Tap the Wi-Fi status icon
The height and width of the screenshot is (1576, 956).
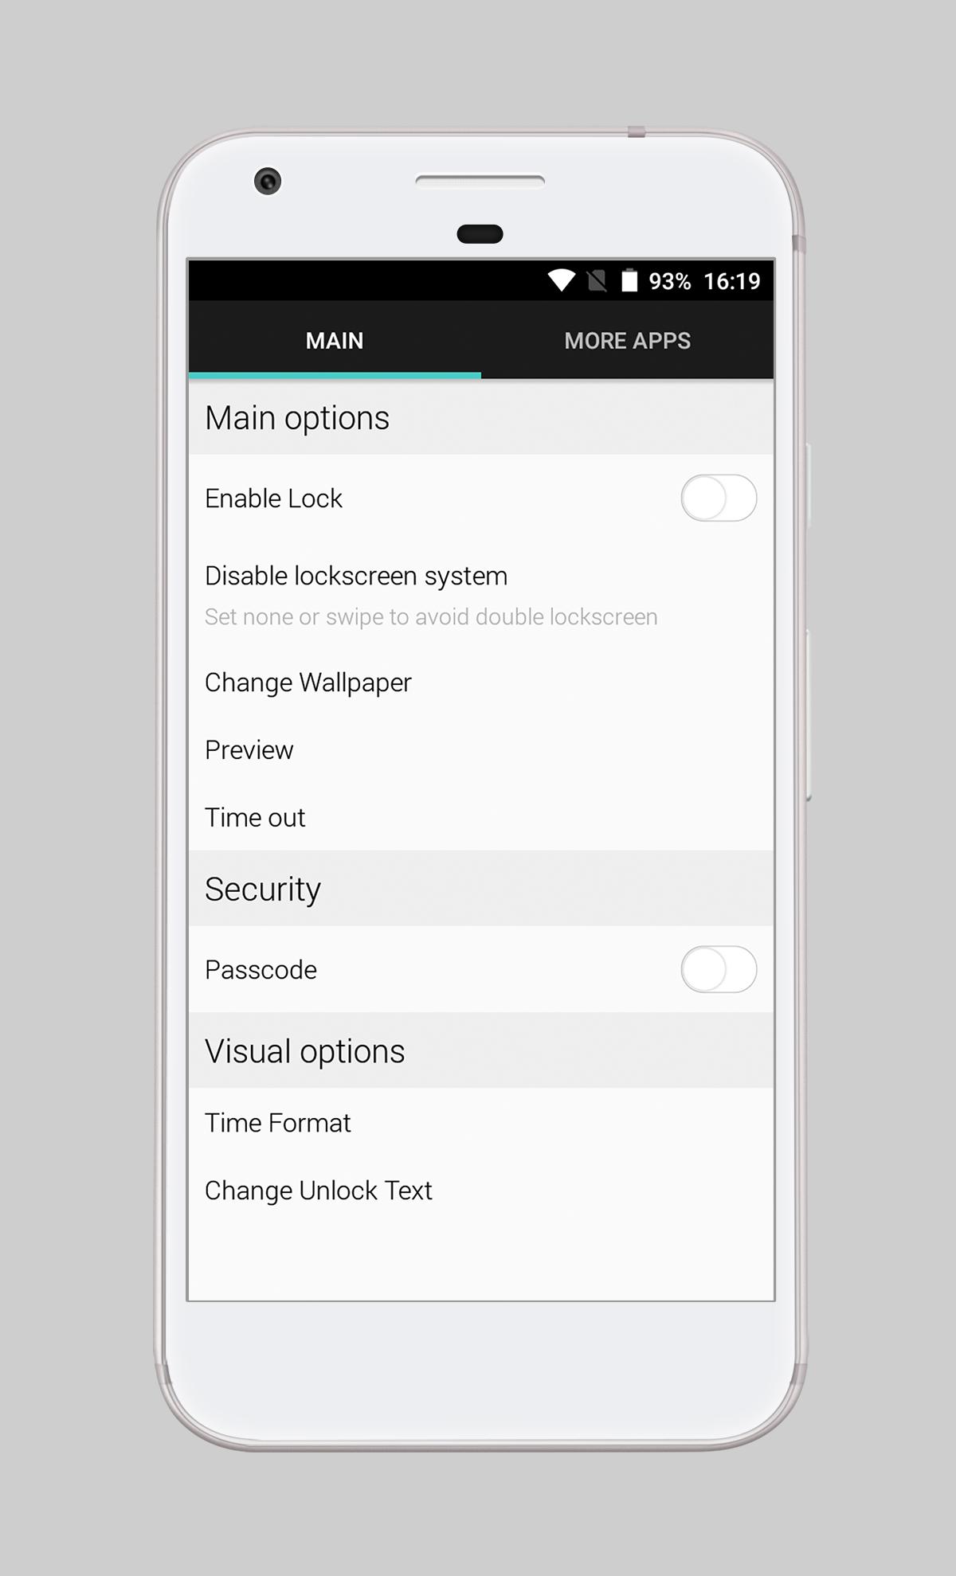coord(561,280)
